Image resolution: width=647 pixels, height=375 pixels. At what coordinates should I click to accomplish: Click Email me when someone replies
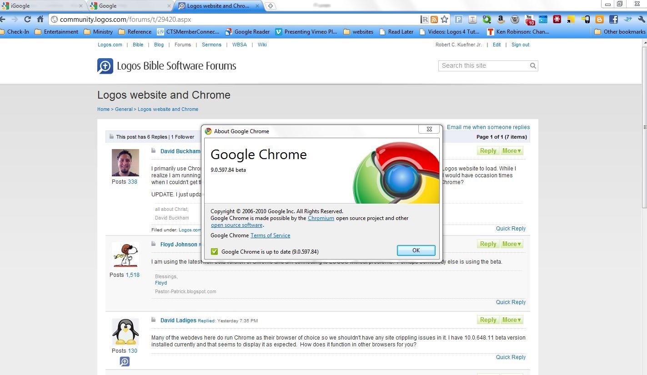pos(488,127)
